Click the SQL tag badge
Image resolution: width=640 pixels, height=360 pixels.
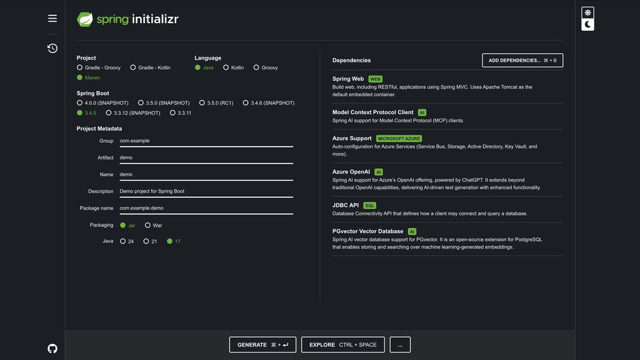[370, 206]
